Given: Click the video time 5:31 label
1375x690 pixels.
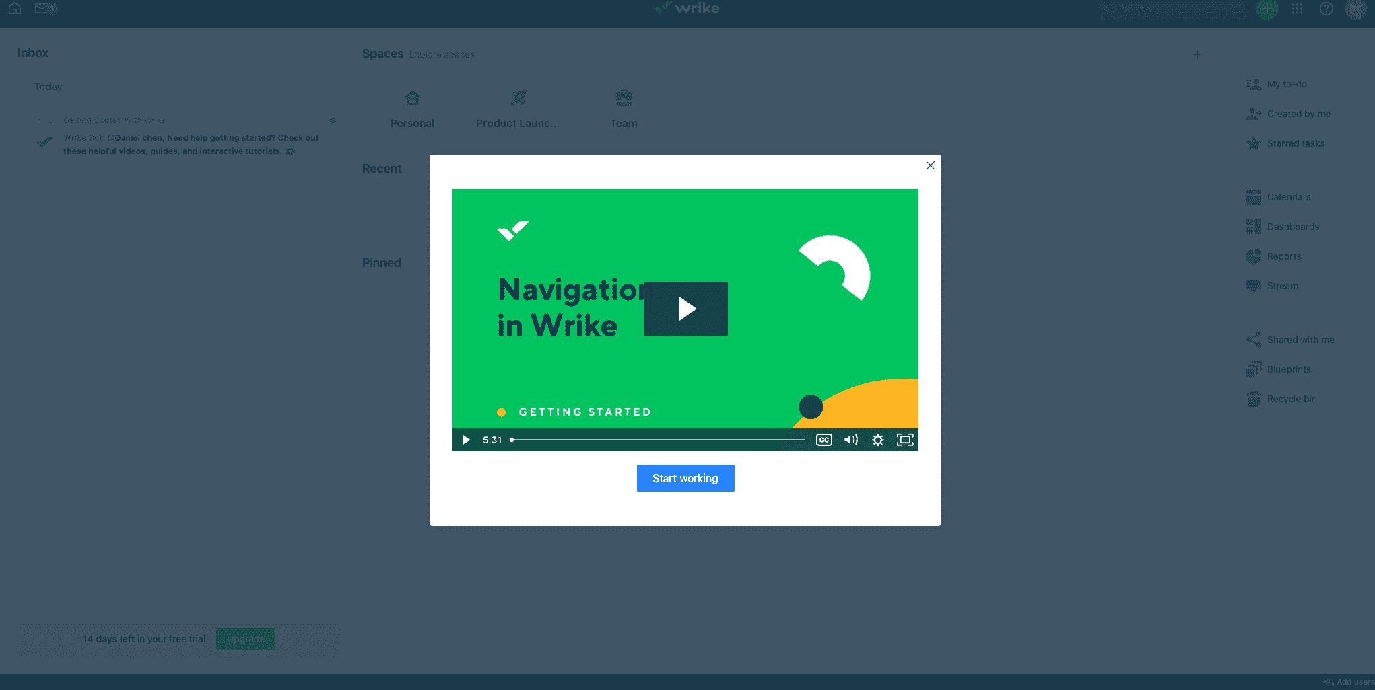Looking at the screenshot, I should [x=492, y=440].
